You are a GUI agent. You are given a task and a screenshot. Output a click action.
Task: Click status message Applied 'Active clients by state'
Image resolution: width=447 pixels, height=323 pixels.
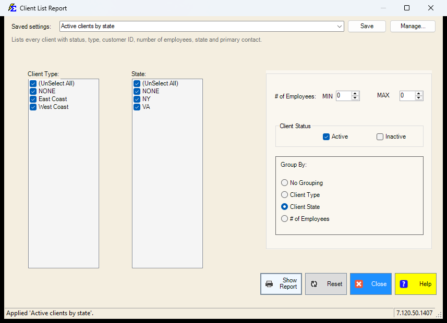[50, 313]
